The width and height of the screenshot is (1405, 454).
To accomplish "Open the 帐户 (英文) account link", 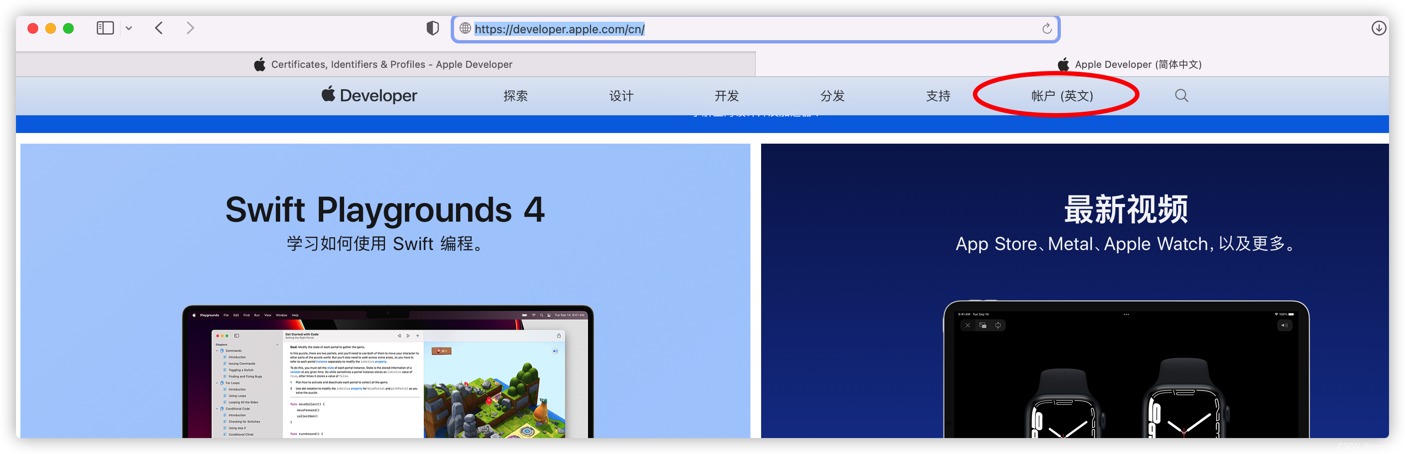I will click(1062, 96).
